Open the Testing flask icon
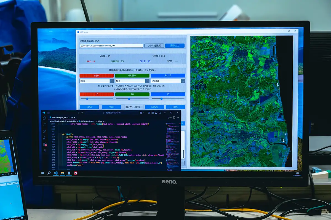 click(x=44, y=151)
